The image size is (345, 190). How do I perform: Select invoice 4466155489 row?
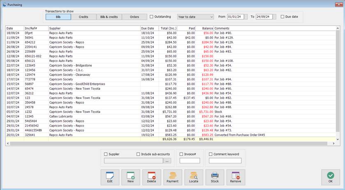pos(171,130)
